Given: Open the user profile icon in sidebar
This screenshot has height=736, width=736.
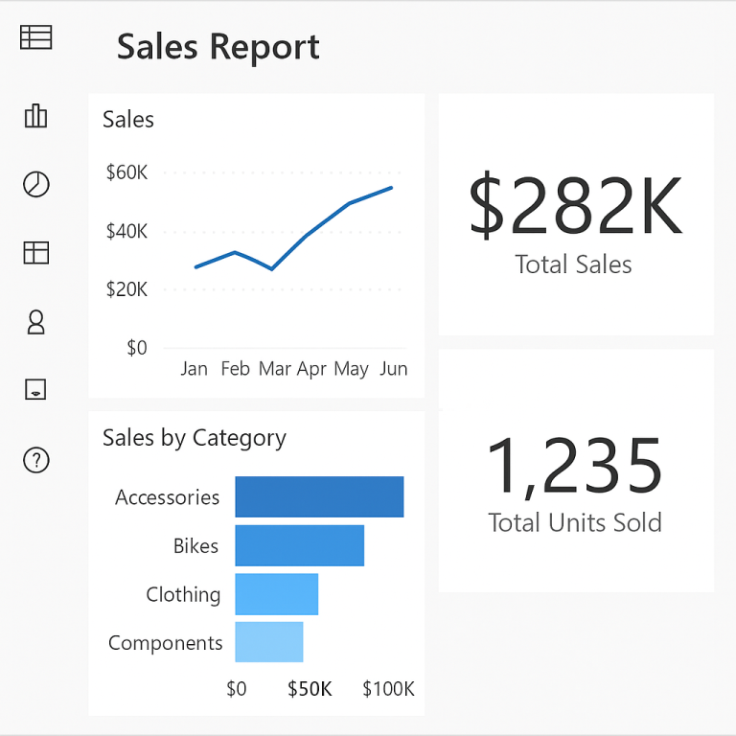Looking at the screenshot, I should click(35, 322).
